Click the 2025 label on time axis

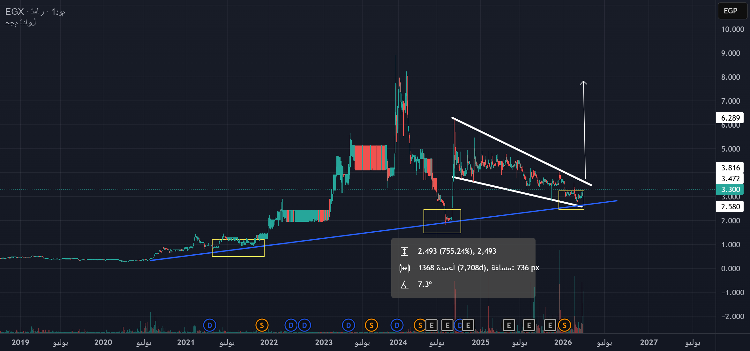[480, 342]
